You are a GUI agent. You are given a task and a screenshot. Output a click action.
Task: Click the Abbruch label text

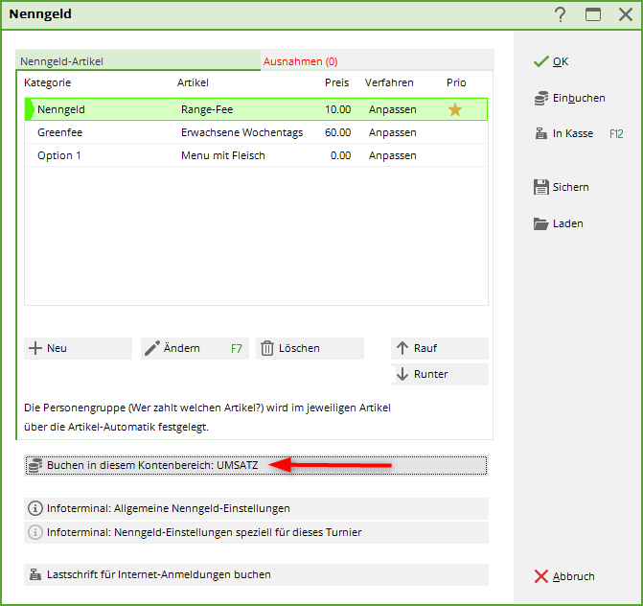point(573,576)
